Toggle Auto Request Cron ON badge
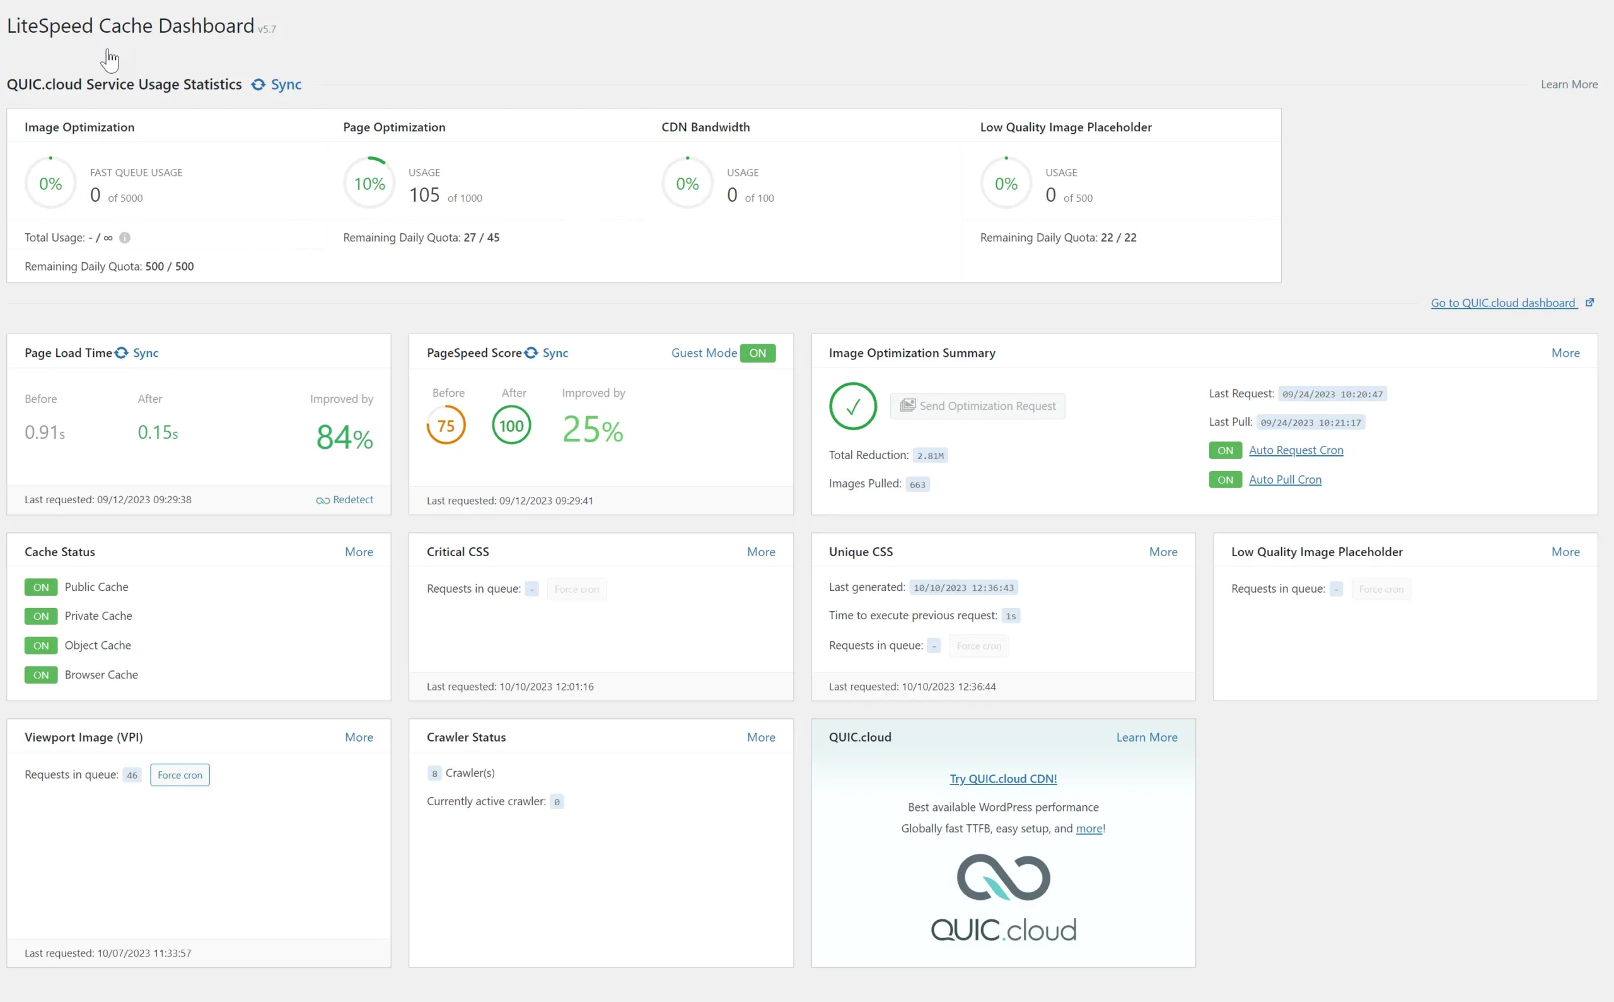 [x=1225, y=451]
